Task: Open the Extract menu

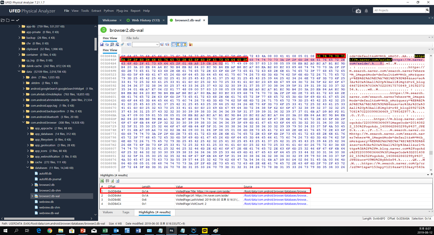Action: click(96, 11)
